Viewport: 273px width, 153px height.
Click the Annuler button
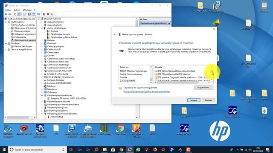pos(208,100)
